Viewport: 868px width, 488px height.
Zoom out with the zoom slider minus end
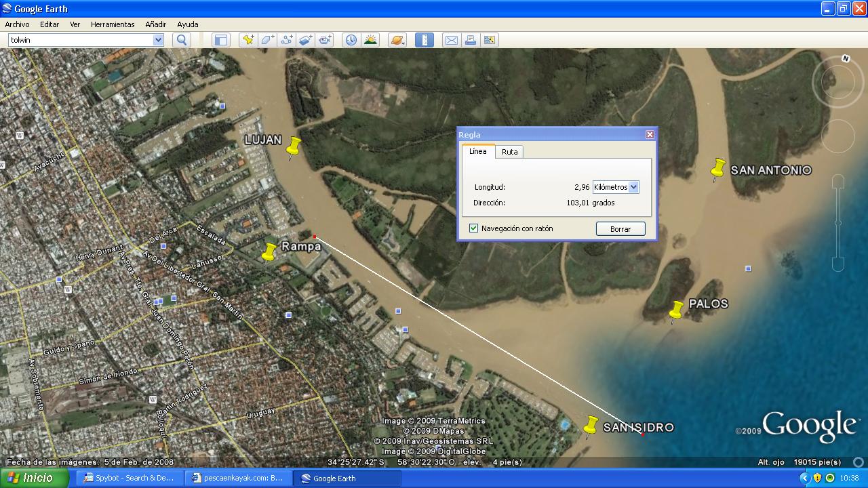(838, 265)
